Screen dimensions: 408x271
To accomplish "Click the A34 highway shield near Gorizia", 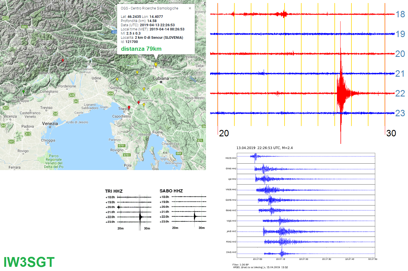I will (x=111, y=93).
